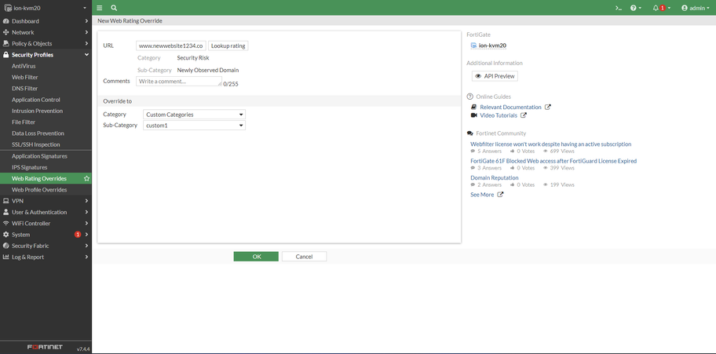Expand the WiFi Controller menu
This screenshot has height=354, width=716.
pos(46,224)
